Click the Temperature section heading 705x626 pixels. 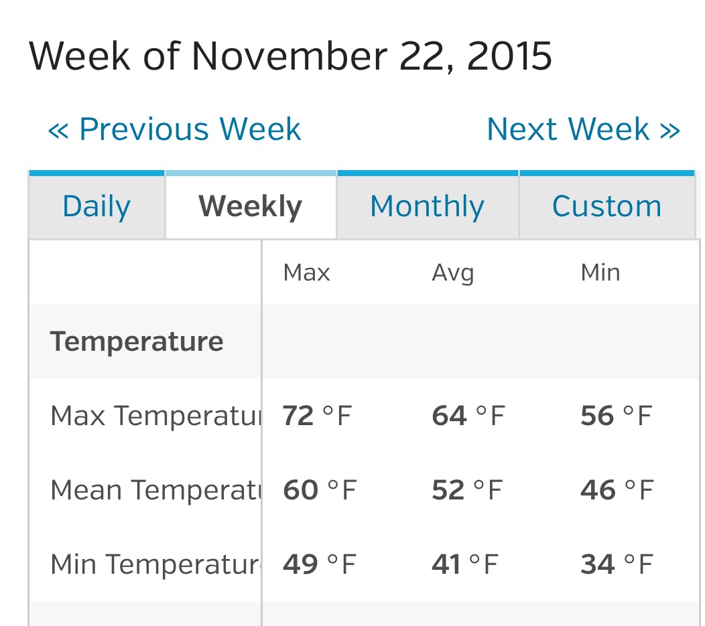click(x=137, y=341)
